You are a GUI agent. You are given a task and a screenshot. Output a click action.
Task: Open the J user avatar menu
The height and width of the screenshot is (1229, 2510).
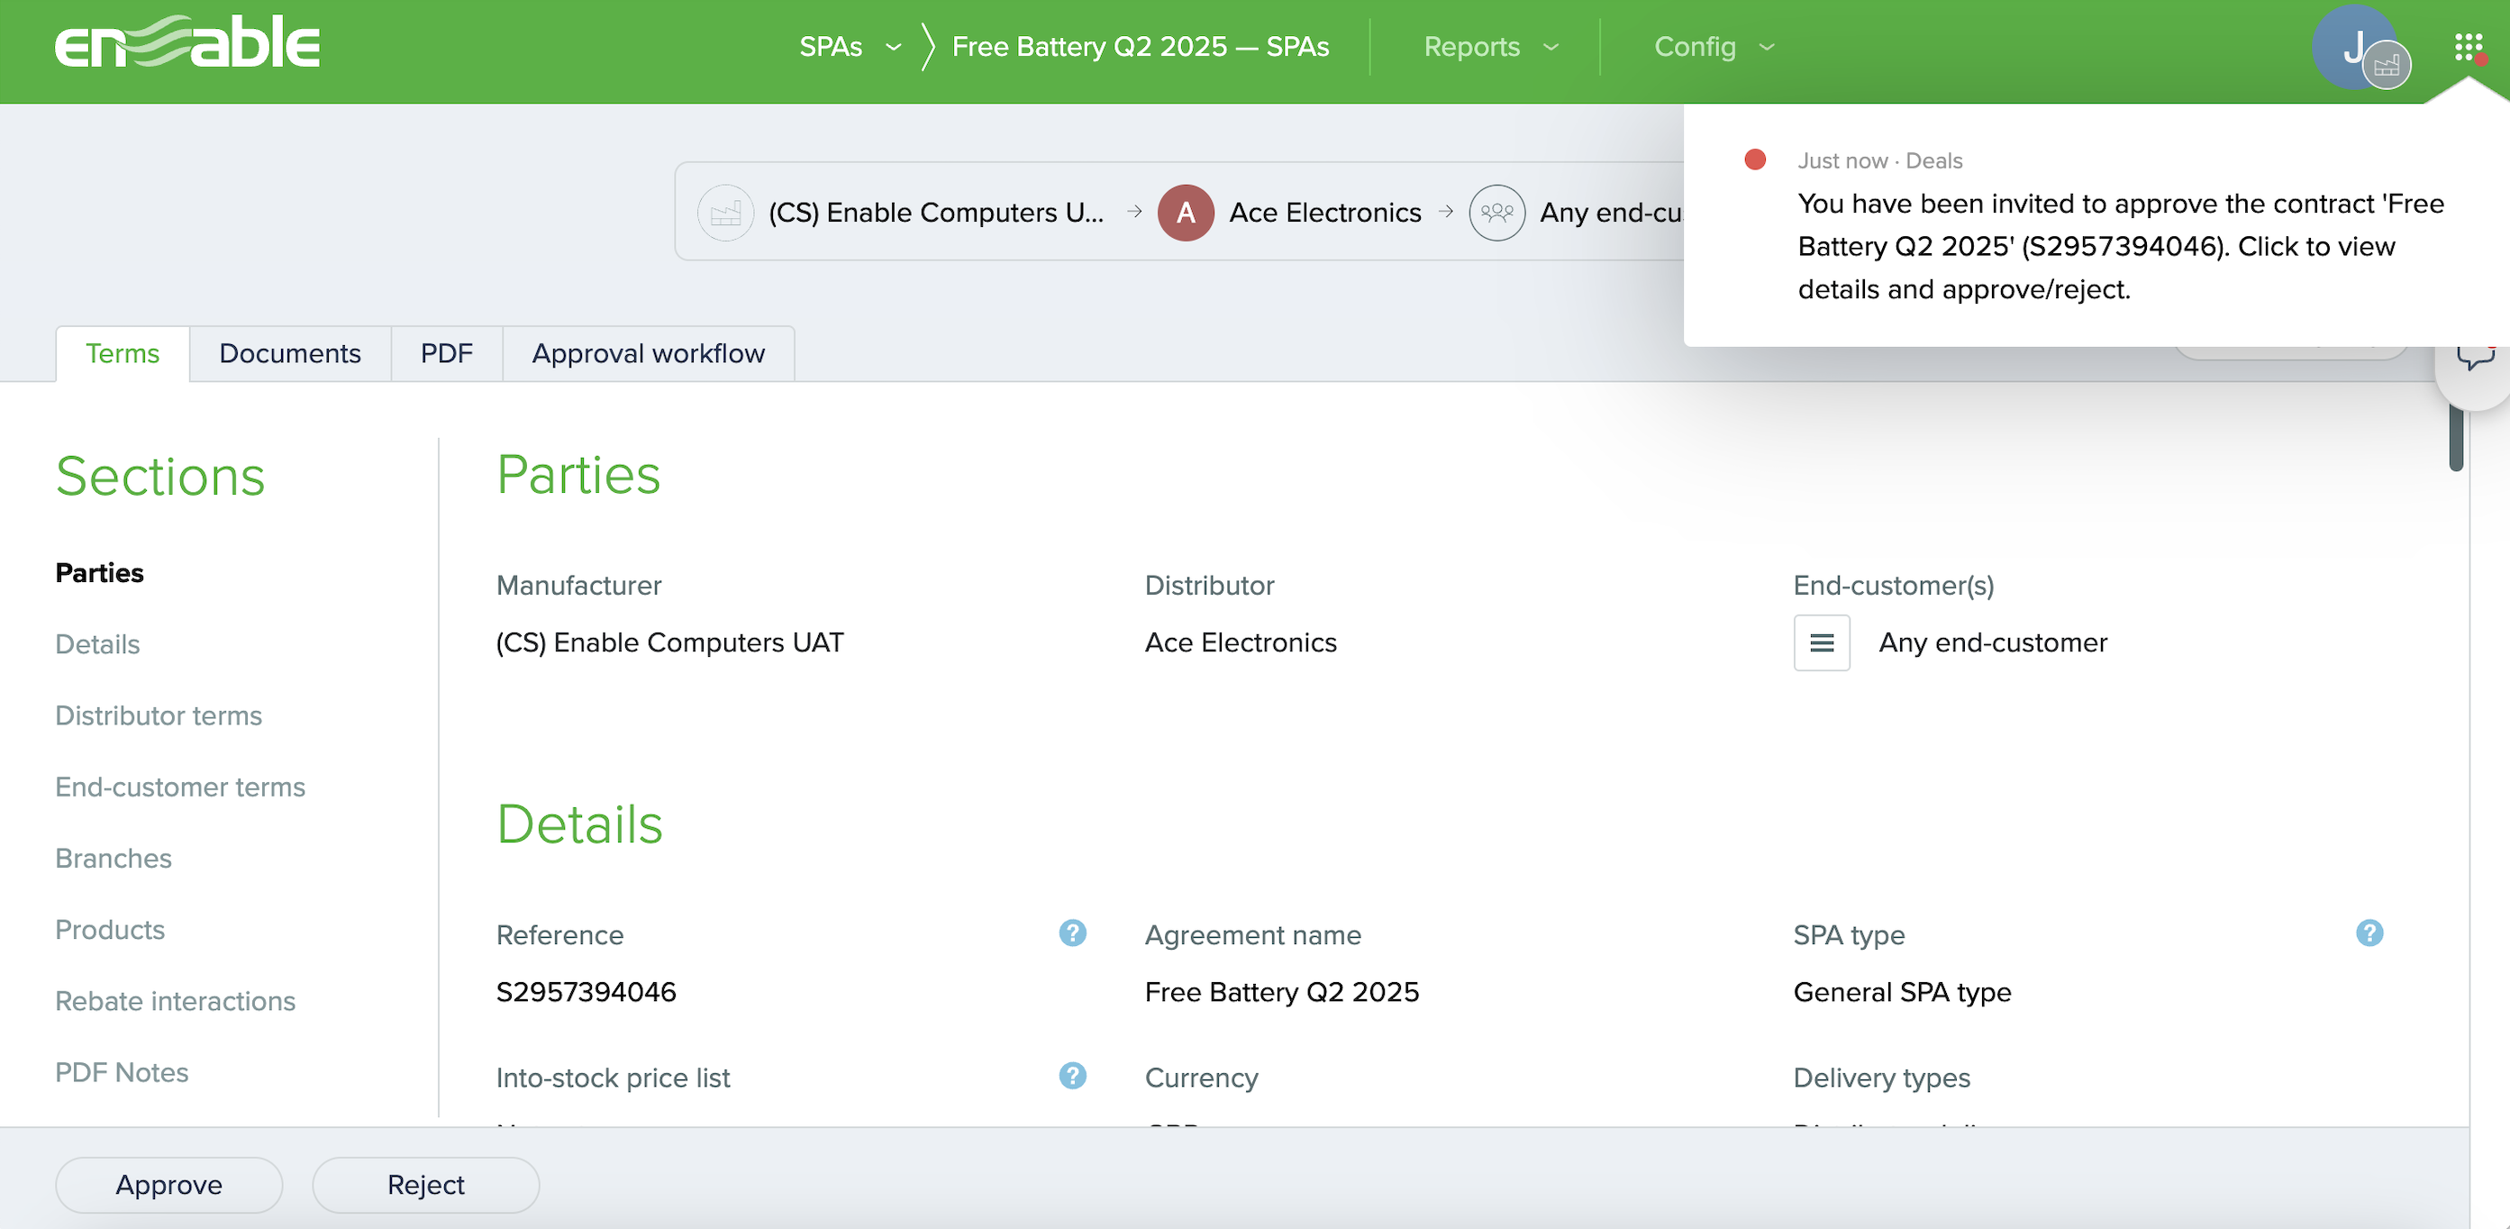(x=2356, y=47)
